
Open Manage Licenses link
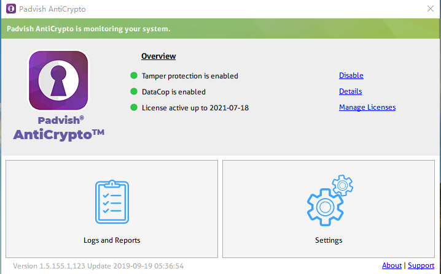367,107
